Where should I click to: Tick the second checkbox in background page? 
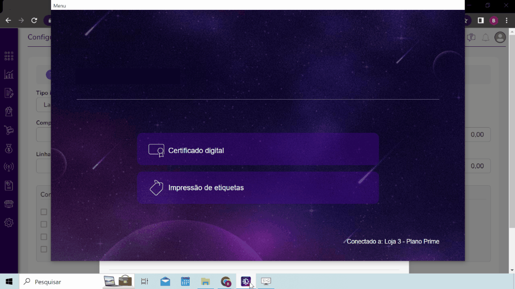(x=44, y=224)
